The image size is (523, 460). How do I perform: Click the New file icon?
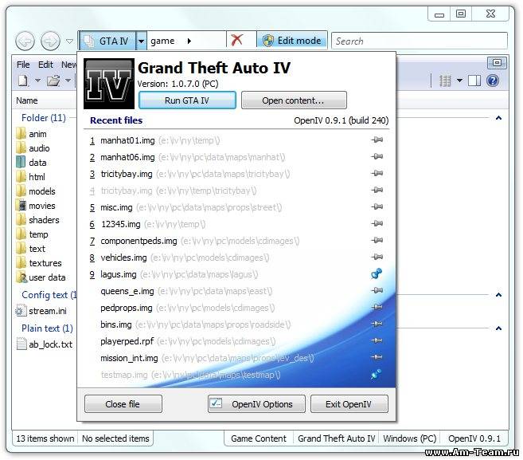point(23,81)
